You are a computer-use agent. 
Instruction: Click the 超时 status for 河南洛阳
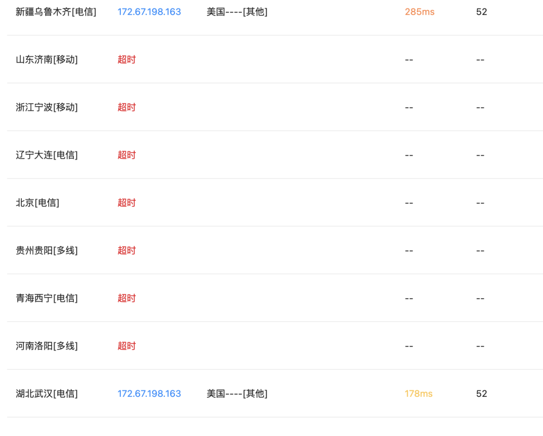click(x=127, y=346)
